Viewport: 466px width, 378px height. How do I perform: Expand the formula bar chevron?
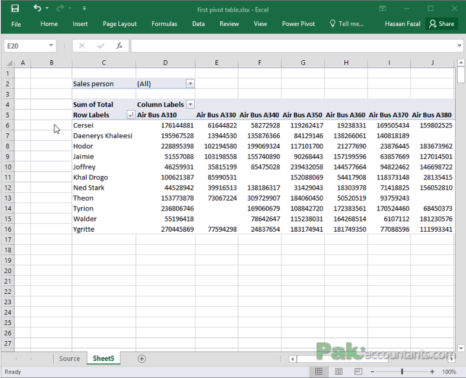click(x=460, y=45)
